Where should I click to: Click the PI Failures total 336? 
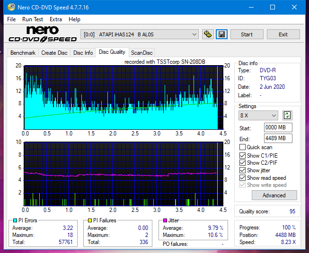[x=144, y=242]
